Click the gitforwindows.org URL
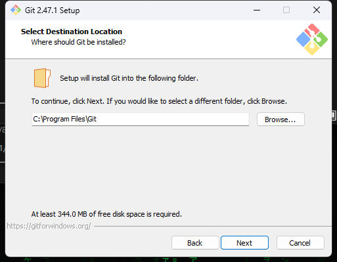This screenshot has width=337, height=262. coord(49,226)
